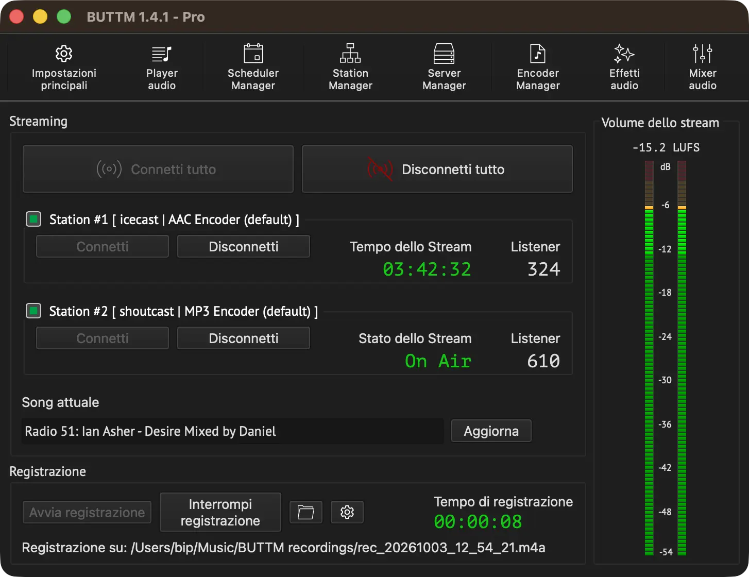Click the On Air stream status
Image resolution: width=749 pixels, height=577 pixels.
pos(438,361)
